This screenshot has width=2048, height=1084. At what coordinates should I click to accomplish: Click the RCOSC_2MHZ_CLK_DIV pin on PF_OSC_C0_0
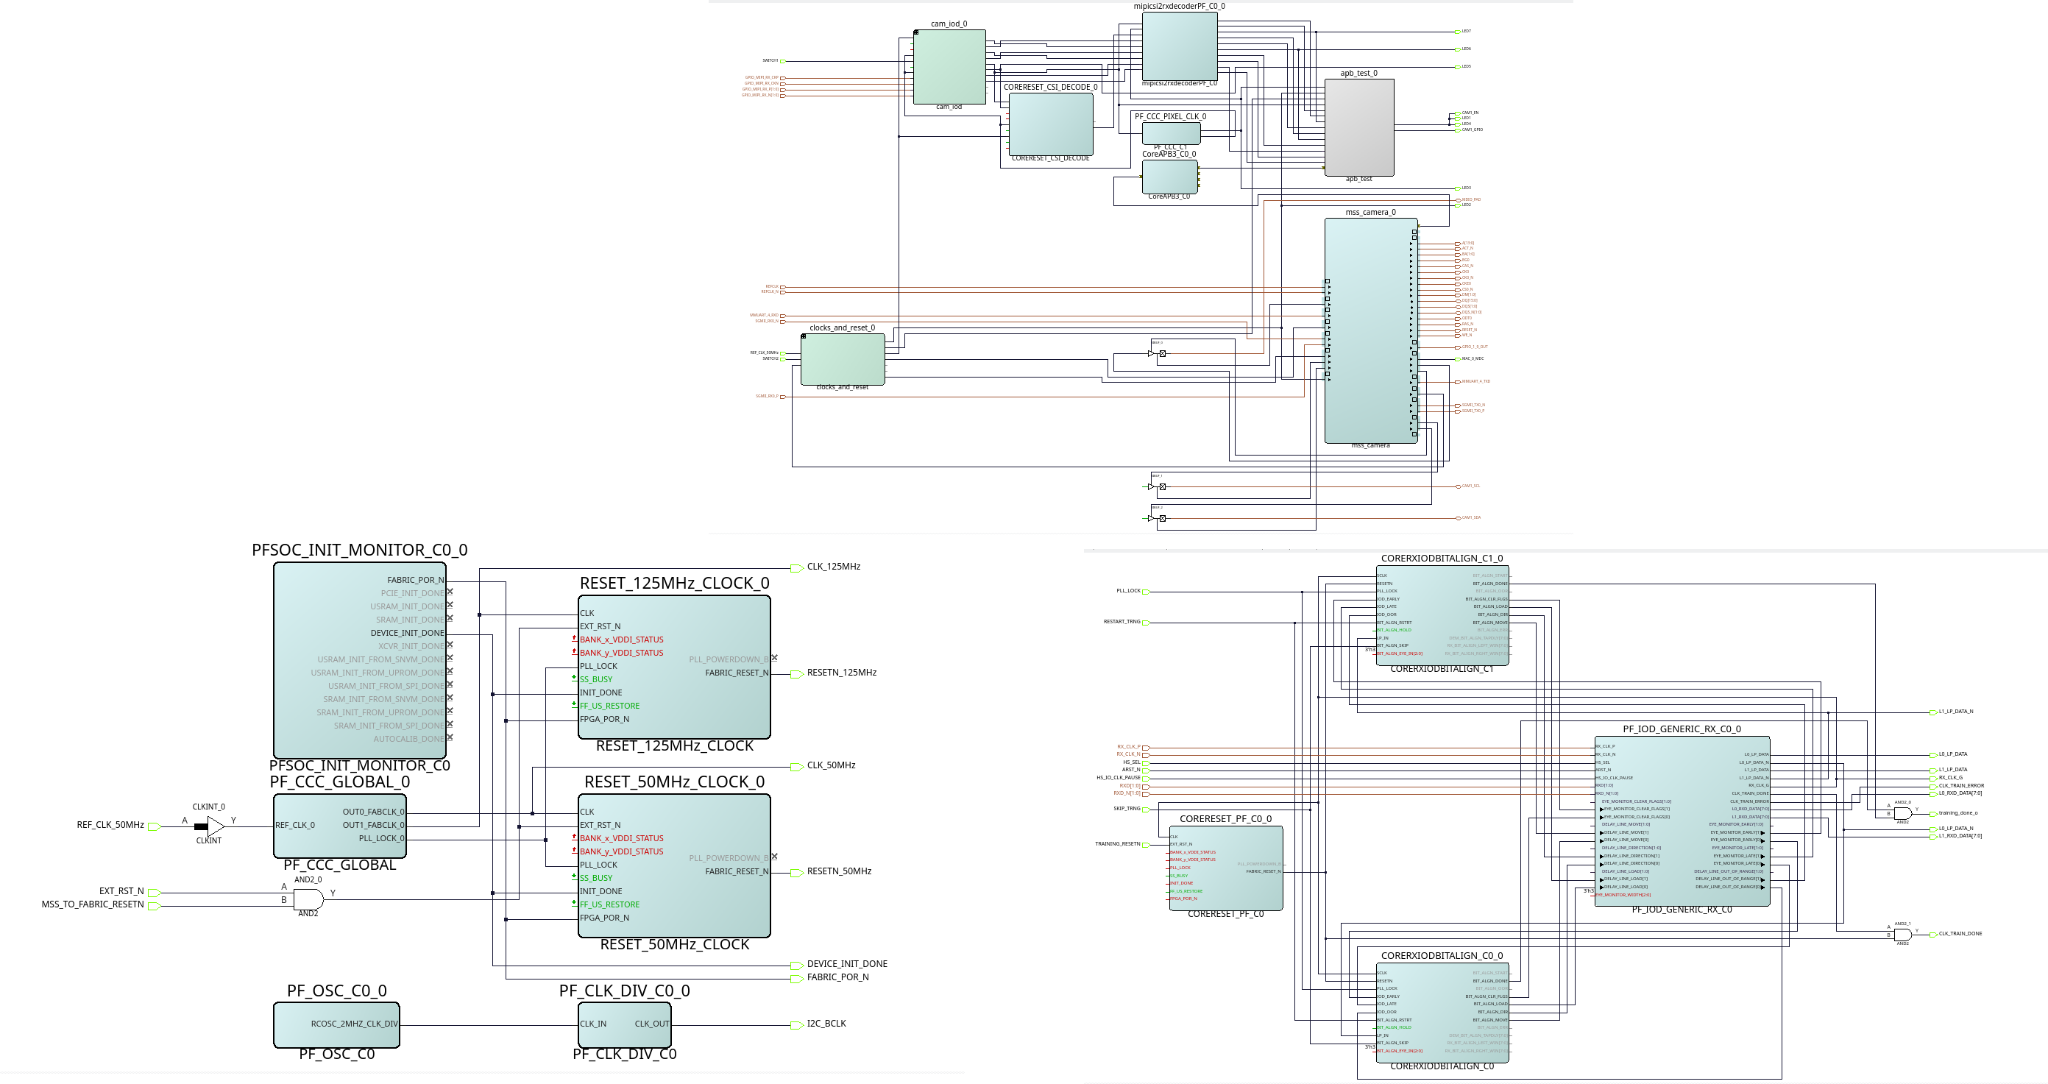coord(355,1024)
